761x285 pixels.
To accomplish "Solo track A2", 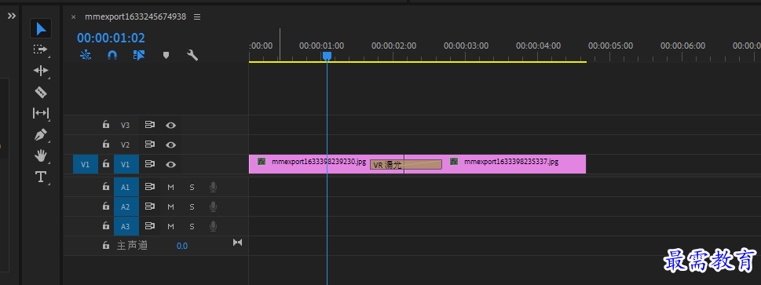I will click(192, 206).
